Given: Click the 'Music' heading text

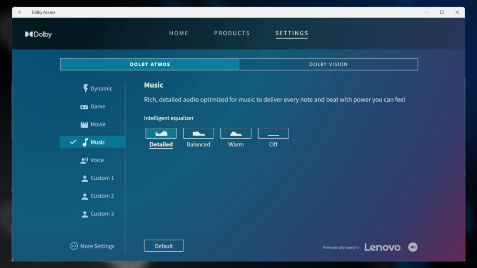Looking at the screenshot, I should [154, 85].
